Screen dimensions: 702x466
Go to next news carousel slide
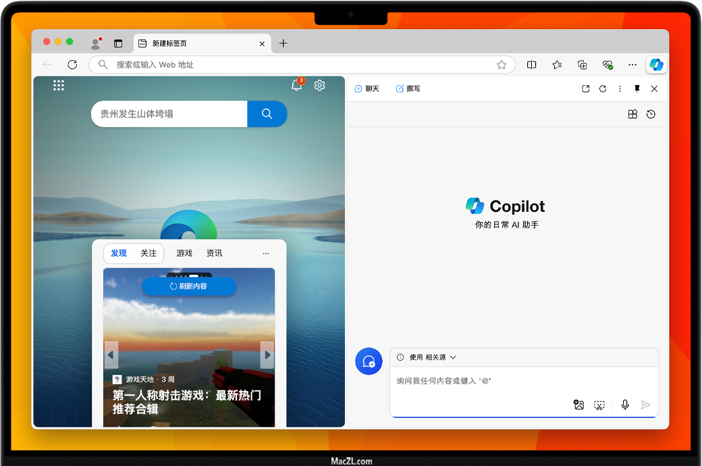(267, 355)
